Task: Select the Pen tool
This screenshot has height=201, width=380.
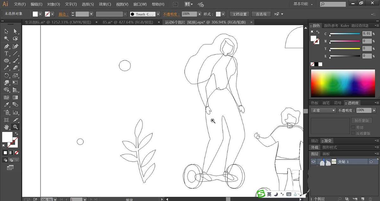Action: pyautogui.click(x=6, y=46)
